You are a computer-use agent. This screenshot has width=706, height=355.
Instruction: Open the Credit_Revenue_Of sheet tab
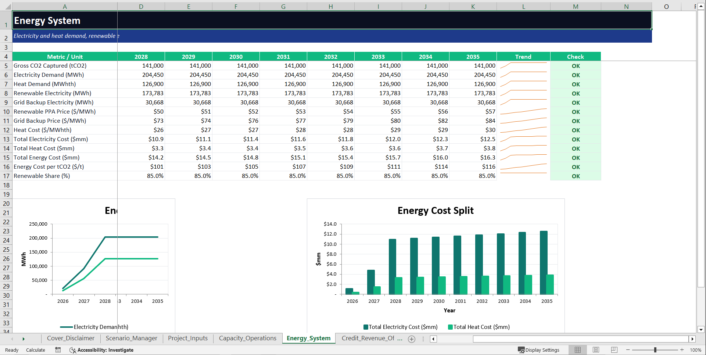click(x=368, y=338)
